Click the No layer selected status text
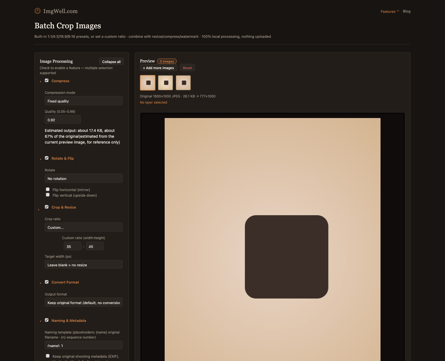The height and width of the screenshot is (361, 445). (x=154, y=102)
